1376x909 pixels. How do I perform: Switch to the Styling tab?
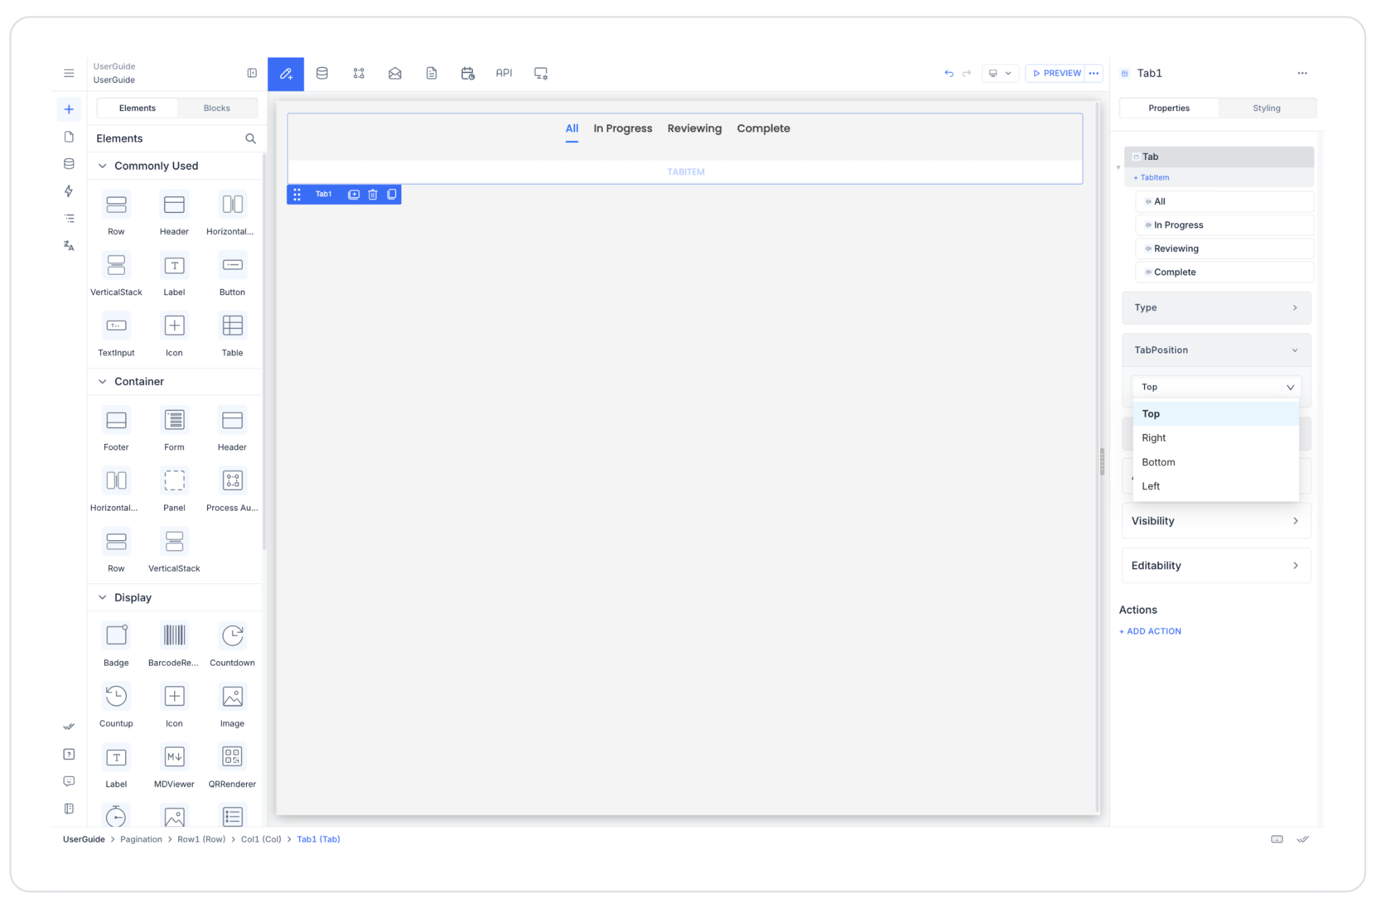pyautogui.click(x=1266, y=108)
